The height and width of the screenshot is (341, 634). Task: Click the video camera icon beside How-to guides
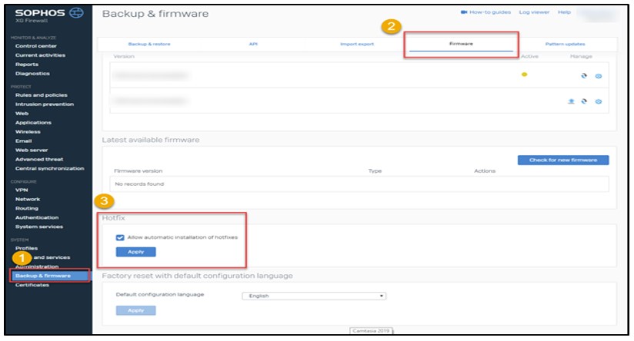pyautogui.click(x=464, y=12)
